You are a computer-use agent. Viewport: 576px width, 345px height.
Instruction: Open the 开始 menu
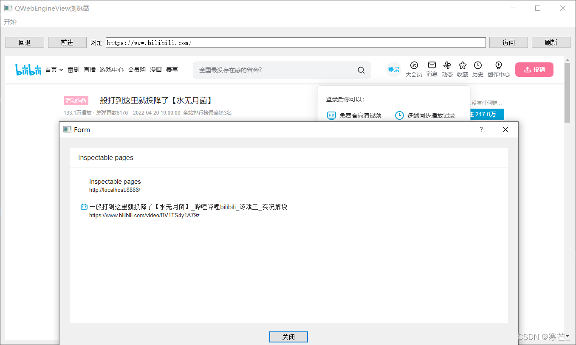click(10, 22)
